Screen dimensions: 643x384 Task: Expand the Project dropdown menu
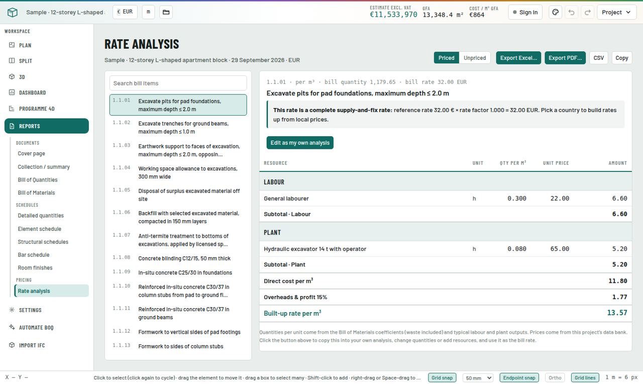pyautogui.click(x=616, y=12)
